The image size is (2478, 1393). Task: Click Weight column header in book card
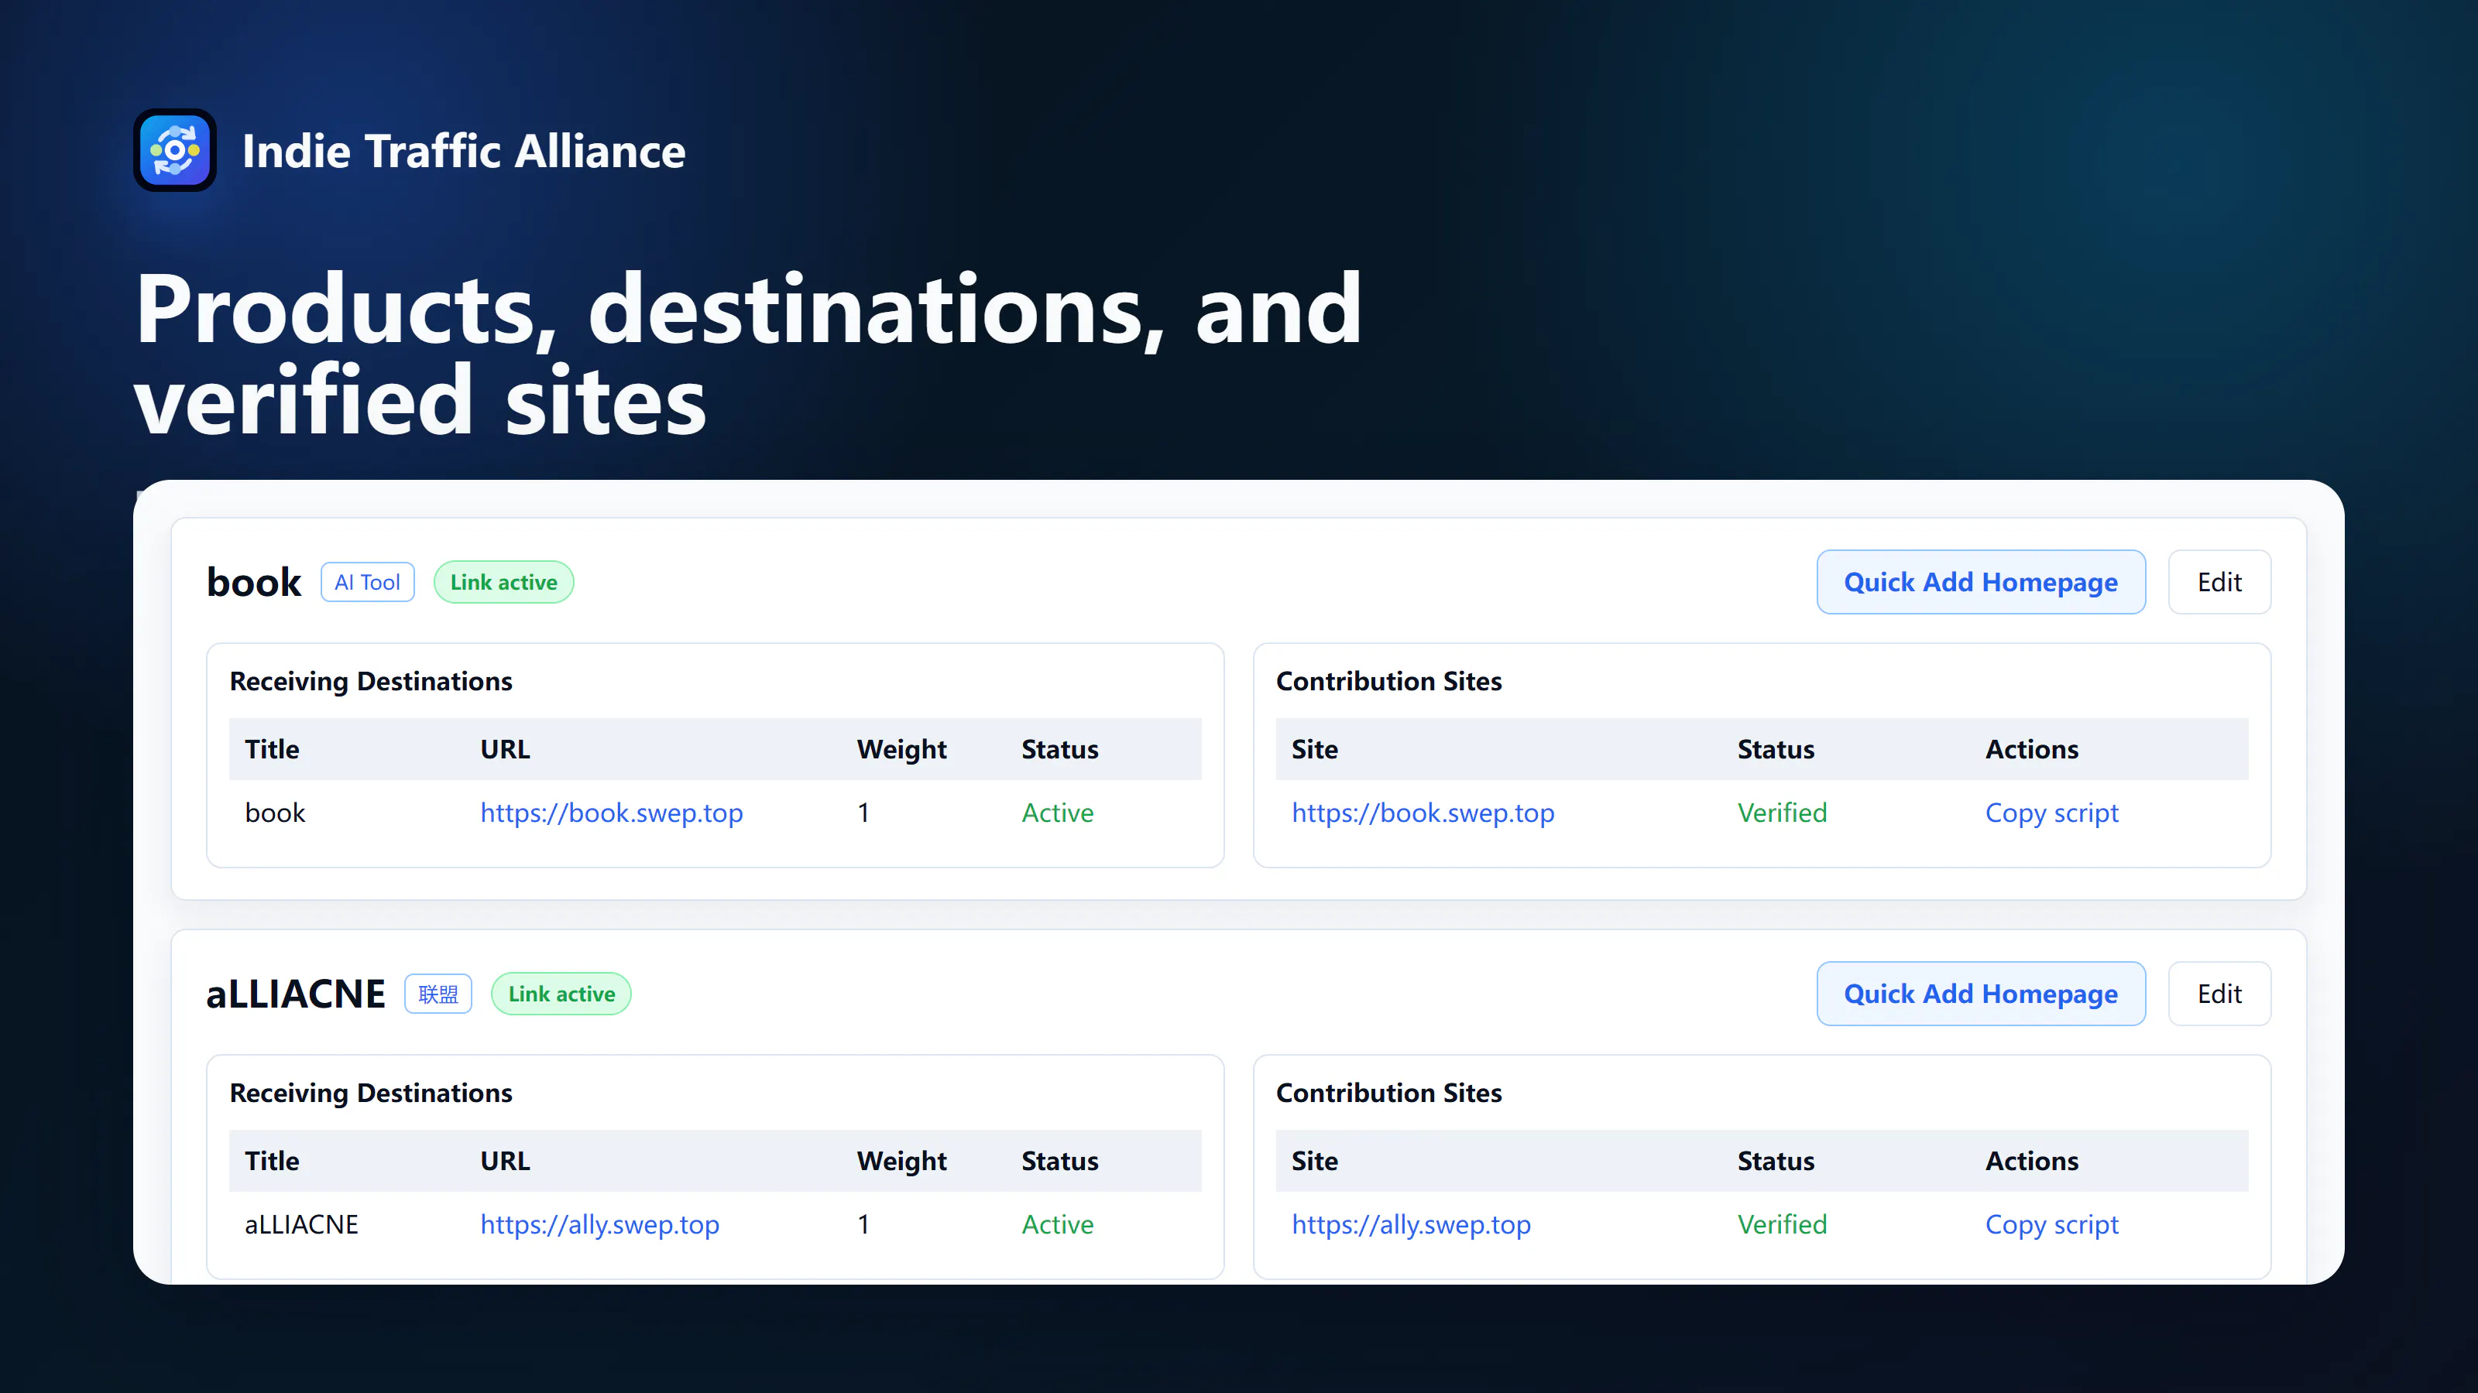901,749
